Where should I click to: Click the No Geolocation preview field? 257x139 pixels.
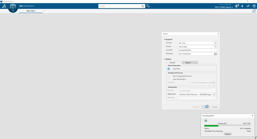(197, 91)
